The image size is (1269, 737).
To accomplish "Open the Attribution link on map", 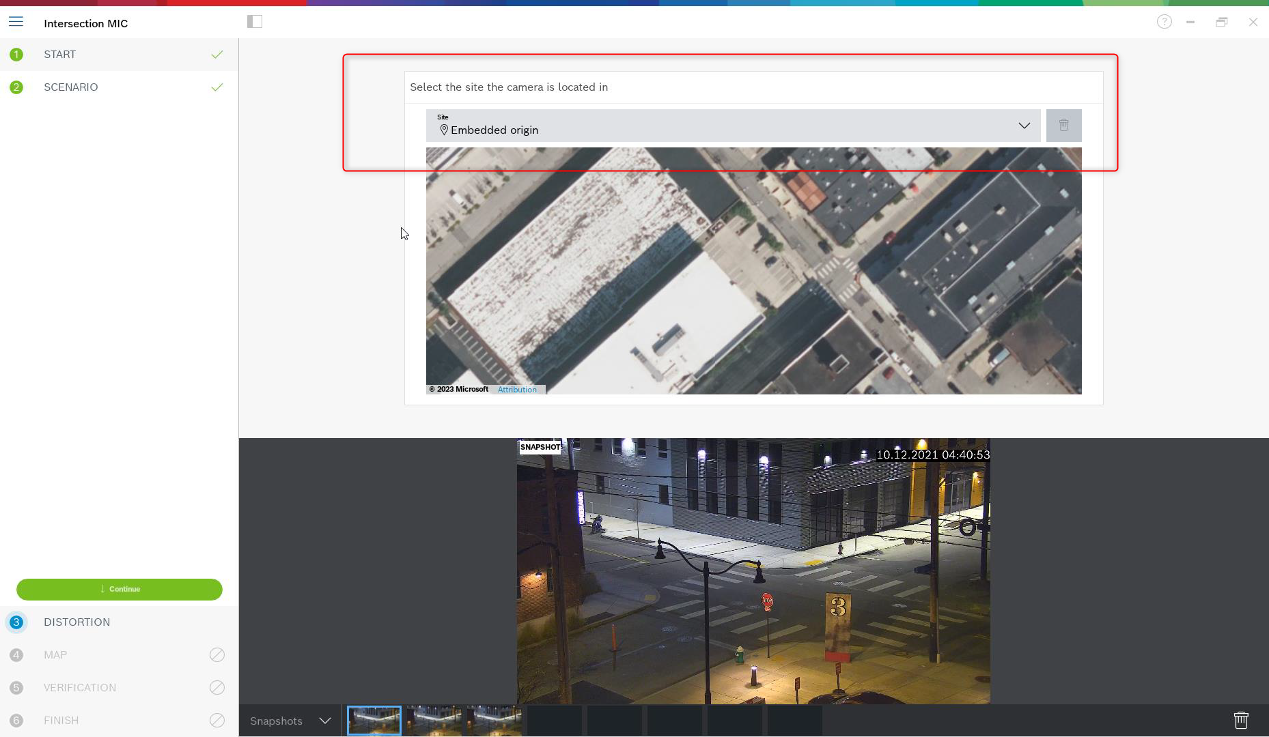I will pyautogui.click(x=517, y=390).
